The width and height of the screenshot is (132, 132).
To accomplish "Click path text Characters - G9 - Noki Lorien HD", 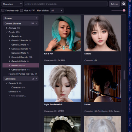I will point(102,111).
